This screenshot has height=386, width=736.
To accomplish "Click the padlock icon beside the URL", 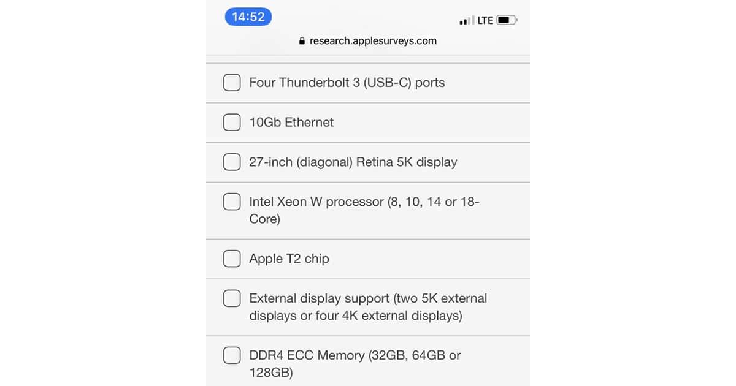I will point(302,41).
